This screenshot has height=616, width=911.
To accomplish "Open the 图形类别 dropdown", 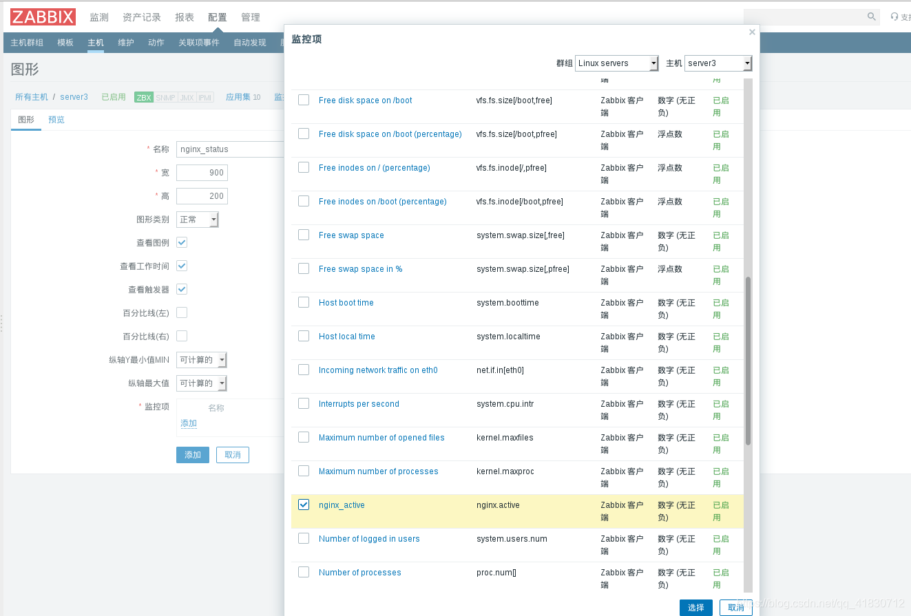I will point(198,220).
